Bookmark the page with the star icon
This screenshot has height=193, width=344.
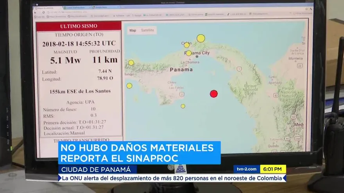(x=306, y=9)
